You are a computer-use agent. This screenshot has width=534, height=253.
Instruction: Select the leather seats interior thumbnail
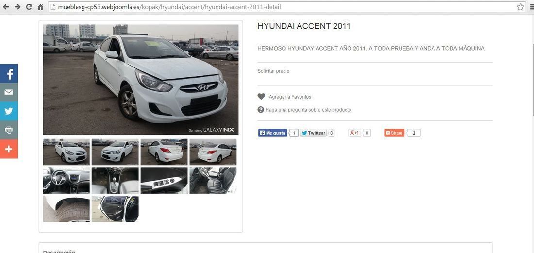click(213, 180)
